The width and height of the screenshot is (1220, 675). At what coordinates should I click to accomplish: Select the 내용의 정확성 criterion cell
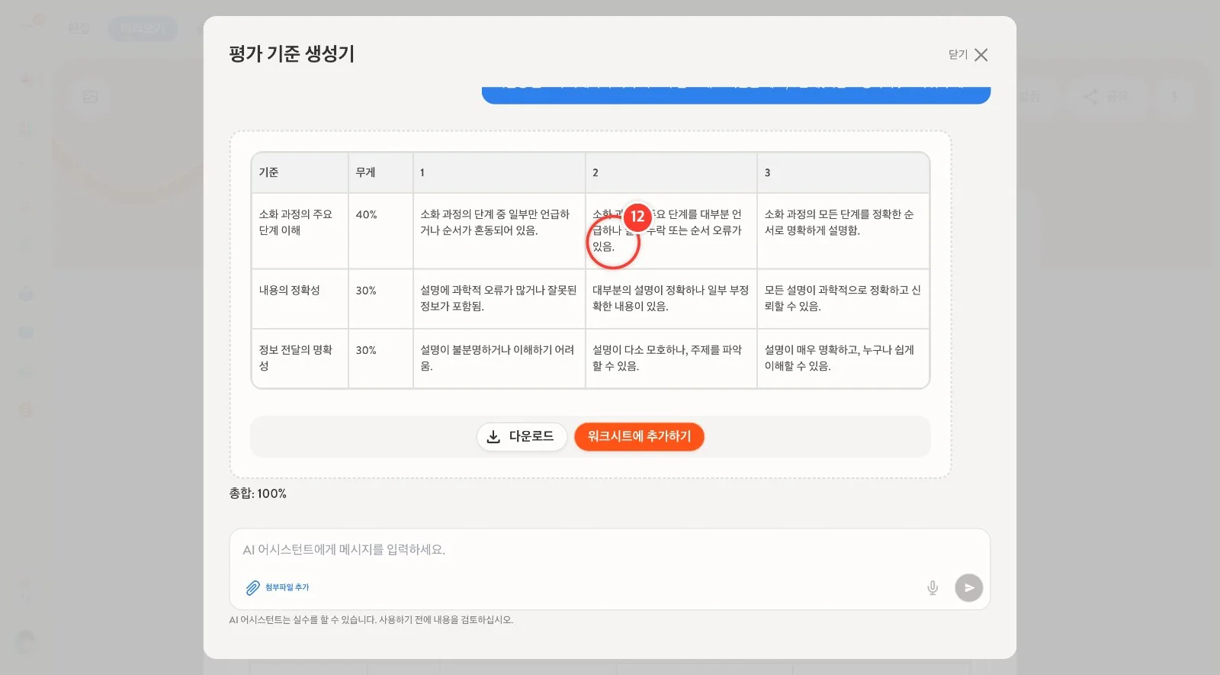[300, 298]
